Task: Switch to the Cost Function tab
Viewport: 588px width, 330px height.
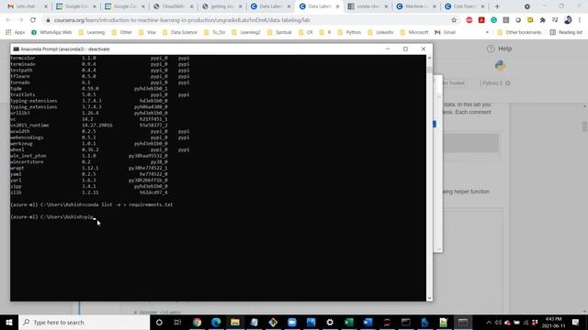Action: (465, 6)
